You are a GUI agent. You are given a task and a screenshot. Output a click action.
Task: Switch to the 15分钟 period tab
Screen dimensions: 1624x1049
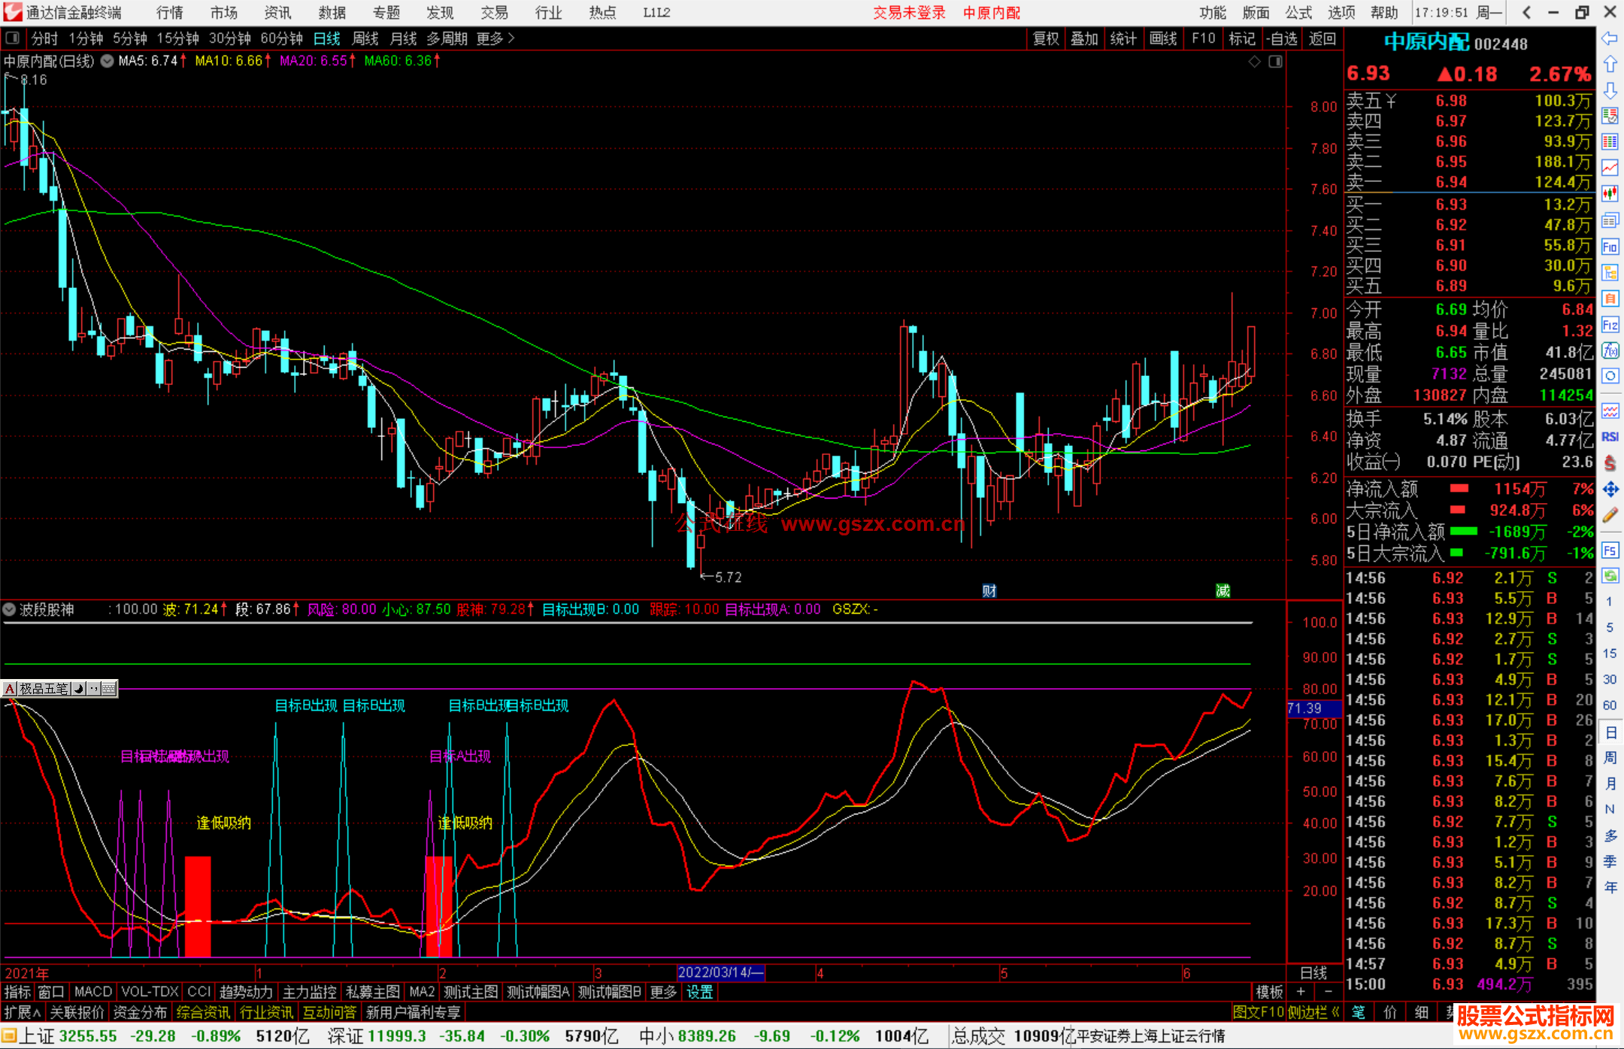[177, 38]
